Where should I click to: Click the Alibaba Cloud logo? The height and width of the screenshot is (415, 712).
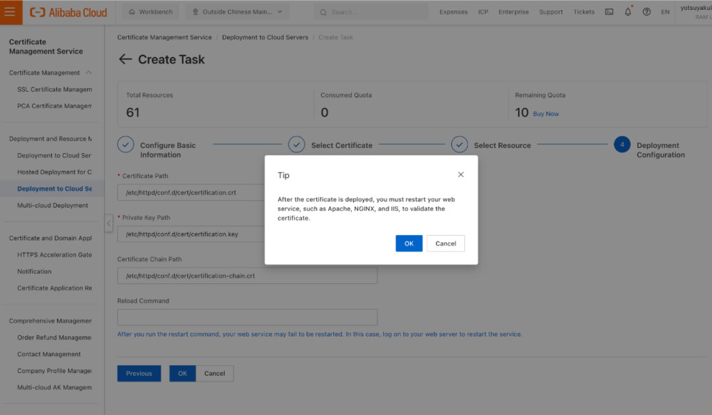pos(68,12)
